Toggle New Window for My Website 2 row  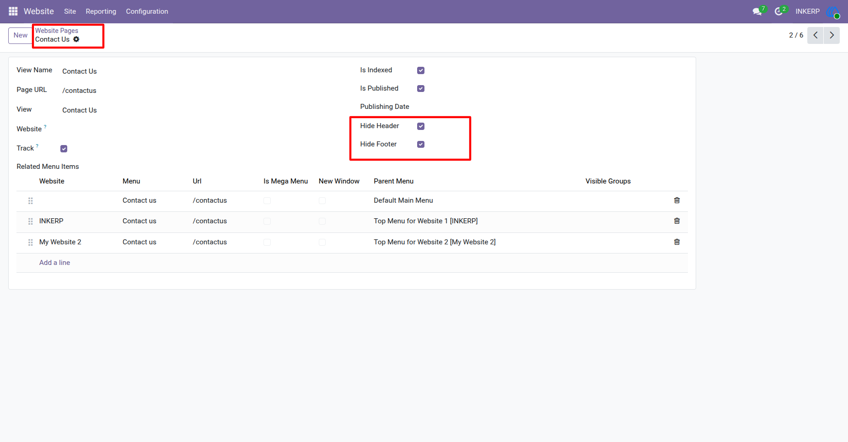click(322, 243)
